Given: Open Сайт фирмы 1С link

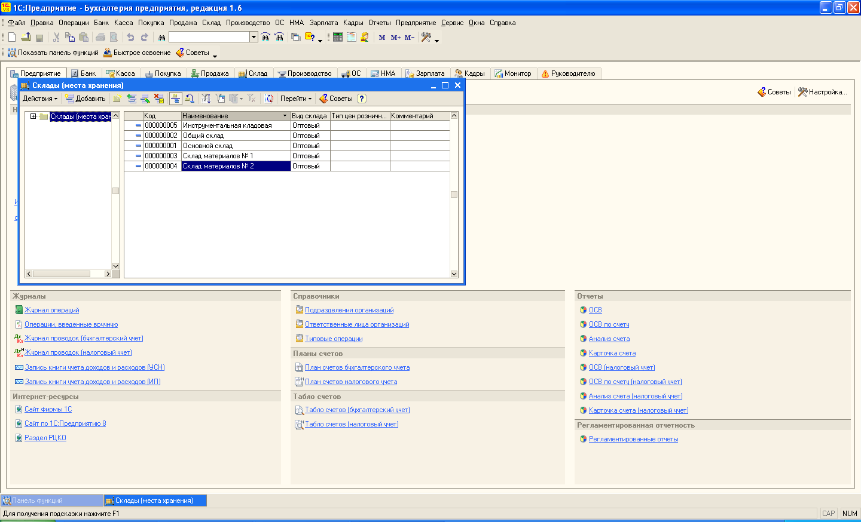Looking at the screenshot, I should coord(48,409).
